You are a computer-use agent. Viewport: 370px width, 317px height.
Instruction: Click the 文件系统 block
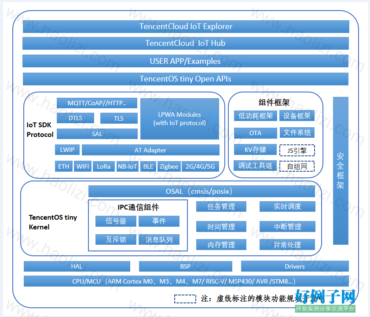coord(297,133)
